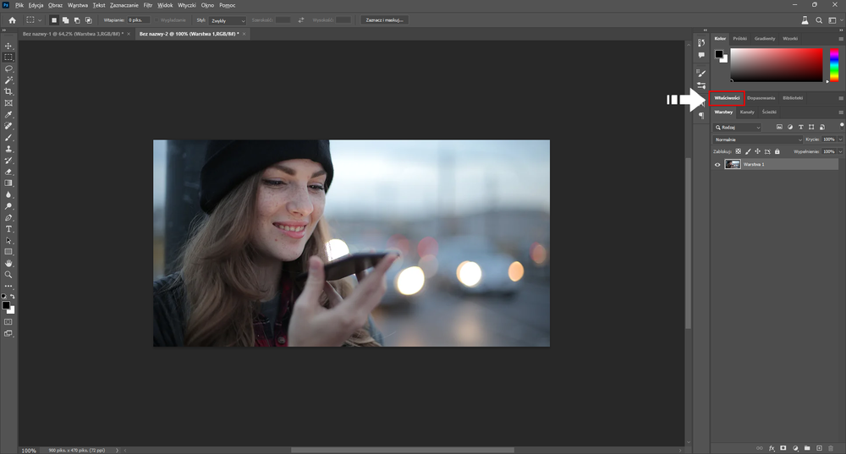This screenshot has height=454, width=846.
Task: Select the Brush tool
Action: coord(8,138)
